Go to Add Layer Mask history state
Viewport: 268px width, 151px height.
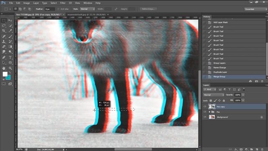pos(221,22)
